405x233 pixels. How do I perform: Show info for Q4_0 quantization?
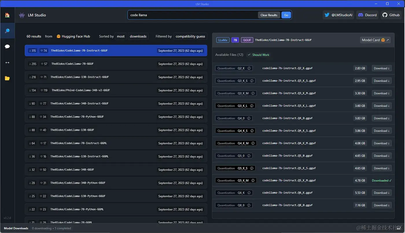(x=249, y=118)
